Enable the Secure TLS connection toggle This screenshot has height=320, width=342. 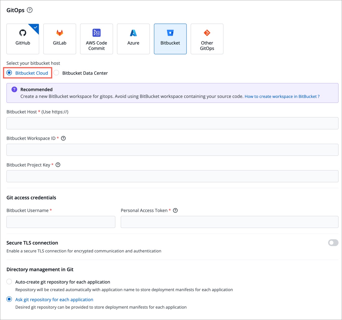pos(333,243)
